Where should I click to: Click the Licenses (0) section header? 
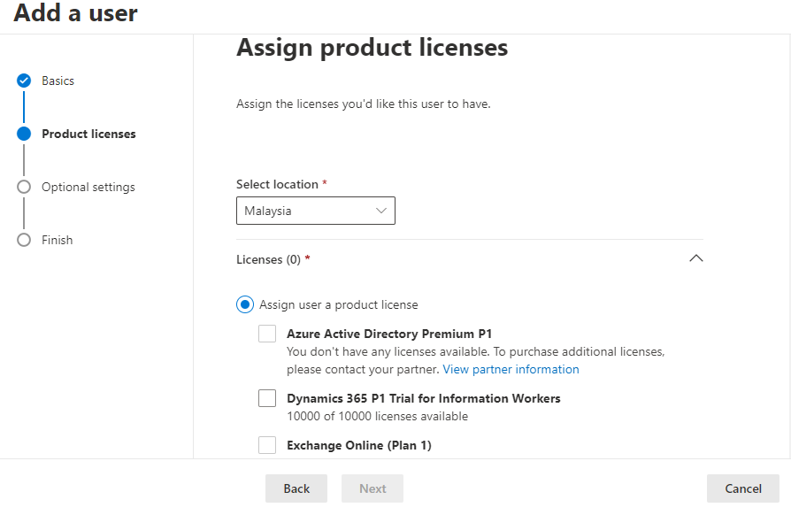click(x=470, y=259)
